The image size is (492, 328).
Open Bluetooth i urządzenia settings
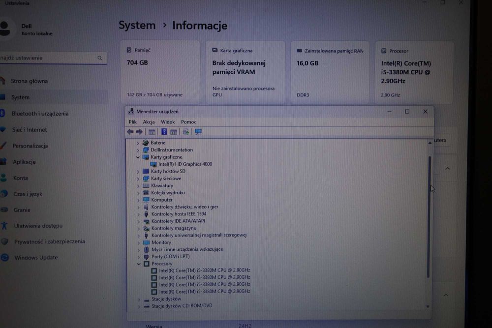[x=40, y=114]
